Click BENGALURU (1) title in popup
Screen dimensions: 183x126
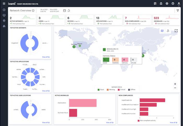point(112,49)
